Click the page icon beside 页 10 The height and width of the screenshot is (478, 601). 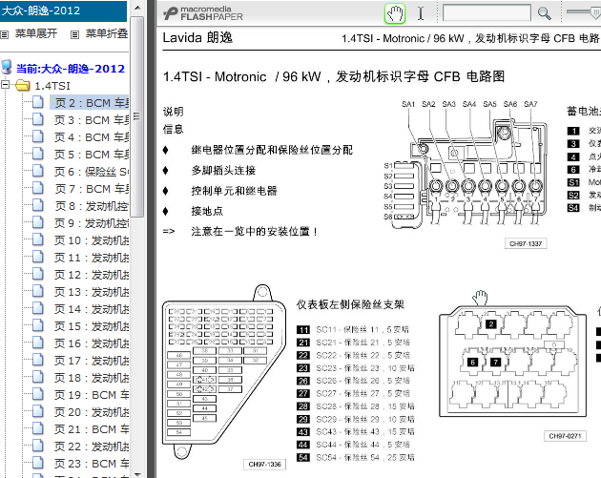[x=37, y=239]
